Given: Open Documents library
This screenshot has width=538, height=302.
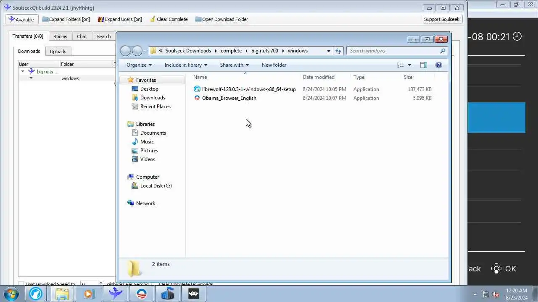Looking at the screenshot, I should click(x=153, y=133).
